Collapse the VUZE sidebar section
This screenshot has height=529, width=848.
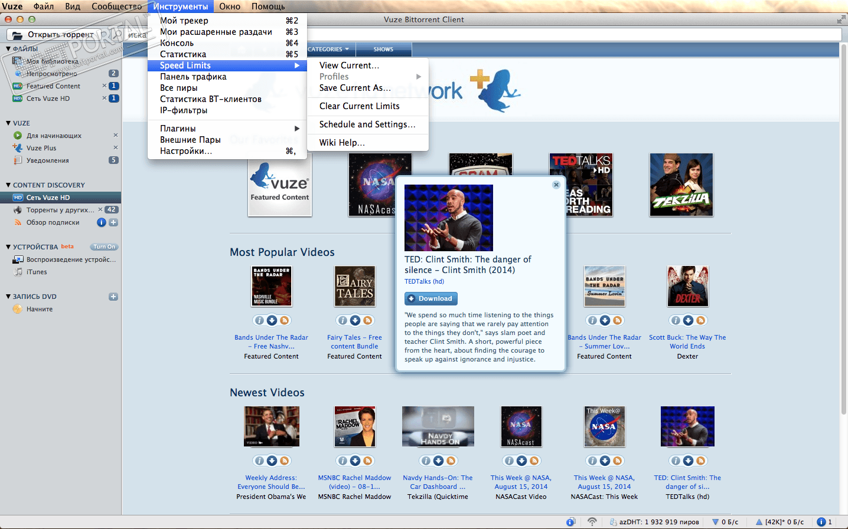[8, 123]
